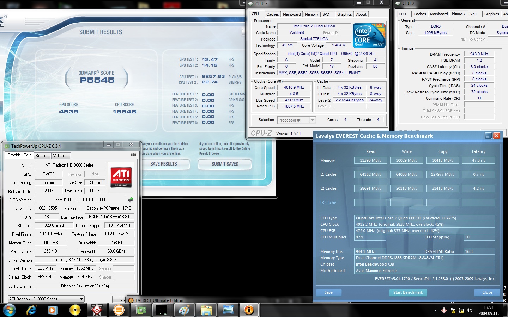The image size is (508, 317).
Task: Click the system clock showing 13:51
Action: click(489, 310)
